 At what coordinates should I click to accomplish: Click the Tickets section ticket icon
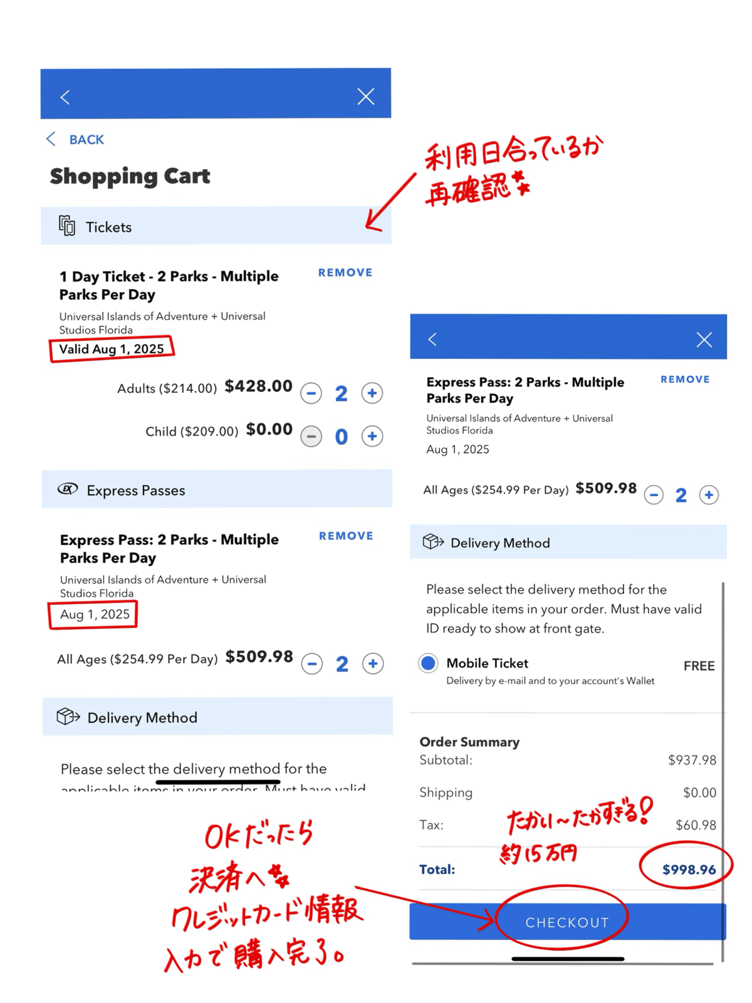[67, 226]
